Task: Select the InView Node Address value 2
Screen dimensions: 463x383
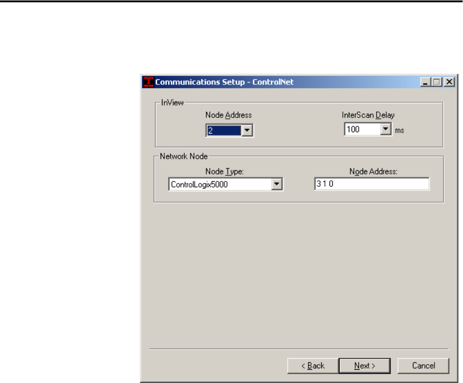Action: [x=224, y=130]
